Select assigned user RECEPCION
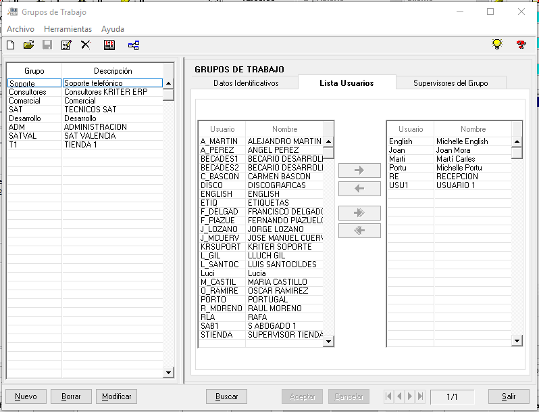539x412 pixels. [x=449, y=176]
